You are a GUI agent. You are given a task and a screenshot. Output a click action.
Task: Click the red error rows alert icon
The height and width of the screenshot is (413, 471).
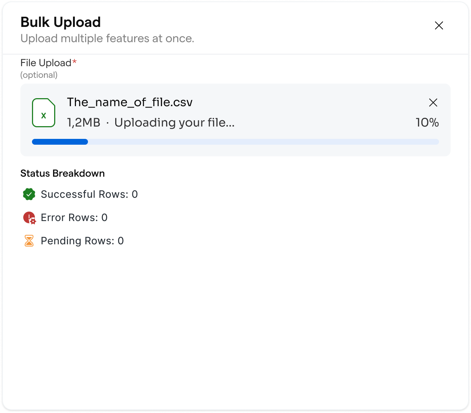point(29,218)
